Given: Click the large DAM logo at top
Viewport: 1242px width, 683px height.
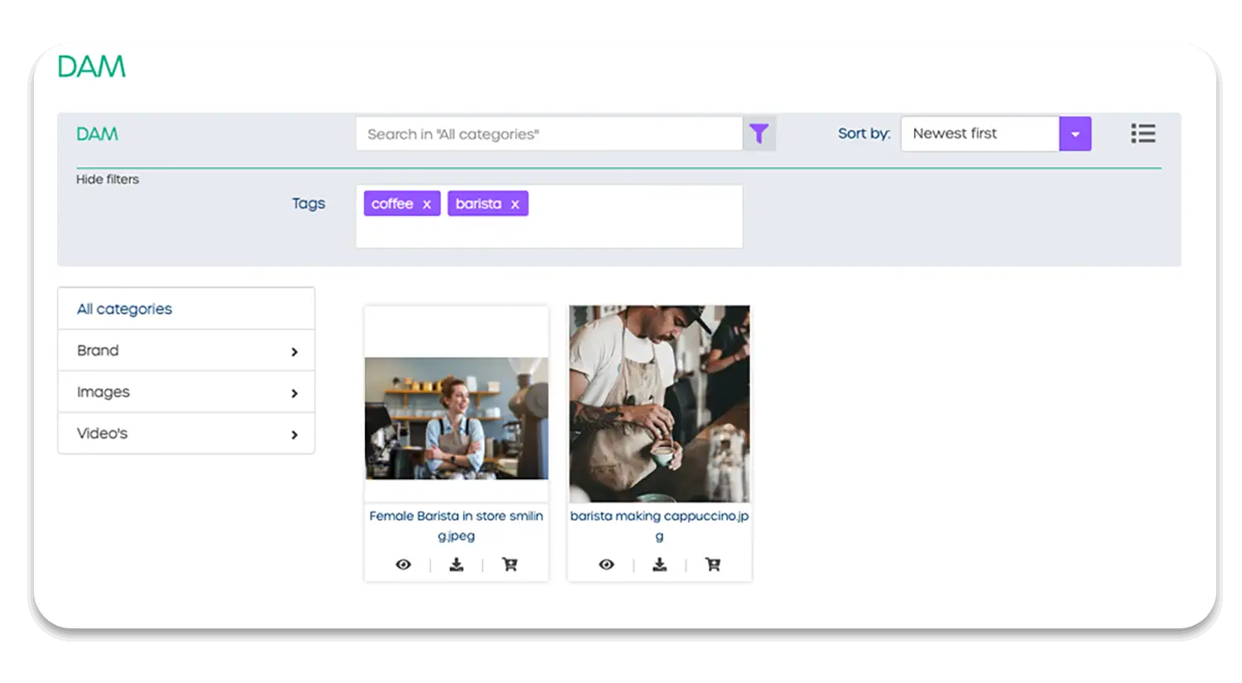Looking at the screenshot, I should (x=92, y=67).
